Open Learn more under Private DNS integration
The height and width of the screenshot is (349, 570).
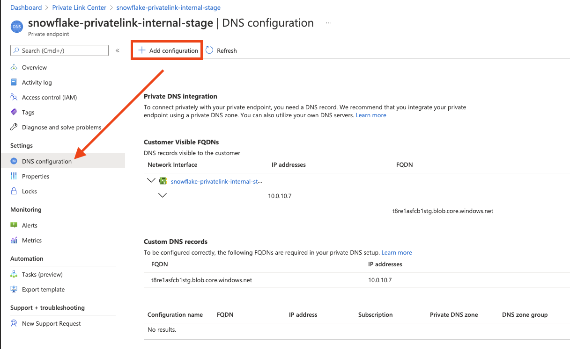coord(370,115)
